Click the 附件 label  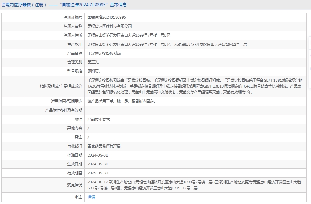pos(78,119)
